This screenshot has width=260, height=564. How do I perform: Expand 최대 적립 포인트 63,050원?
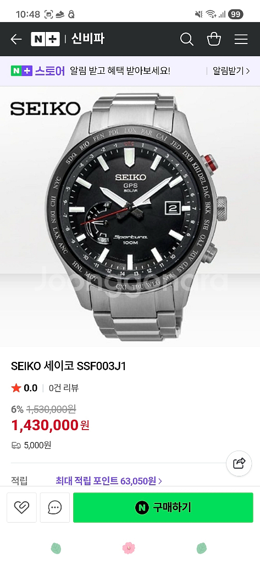pyautogui.click(x=109, y=480)
